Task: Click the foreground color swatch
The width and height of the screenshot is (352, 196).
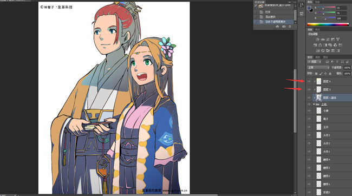Action: pyautogui.click(x=309, y=8)
